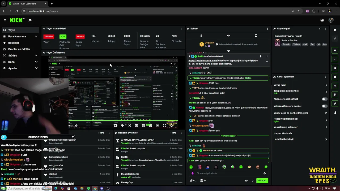Open the wraithesports.com link in the pinned message
Screen dimensions: 340x191
click(x=203, y=60)
